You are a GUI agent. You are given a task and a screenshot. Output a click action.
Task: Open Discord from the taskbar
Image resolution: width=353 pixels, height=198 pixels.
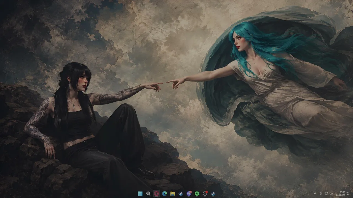(189, 194)
